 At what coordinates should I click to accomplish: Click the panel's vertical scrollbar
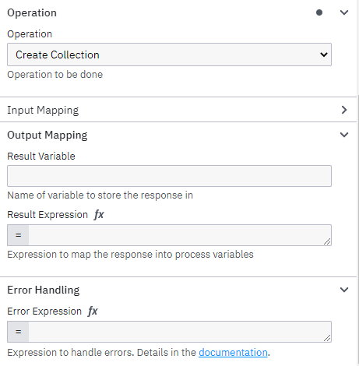pos(358,228)
